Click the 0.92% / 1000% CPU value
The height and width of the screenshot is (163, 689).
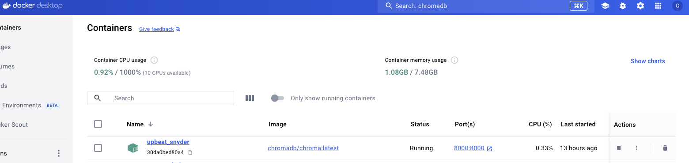117,72
